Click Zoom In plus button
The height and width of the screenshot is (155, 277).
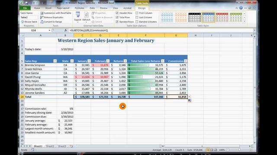tap(251, 150)
